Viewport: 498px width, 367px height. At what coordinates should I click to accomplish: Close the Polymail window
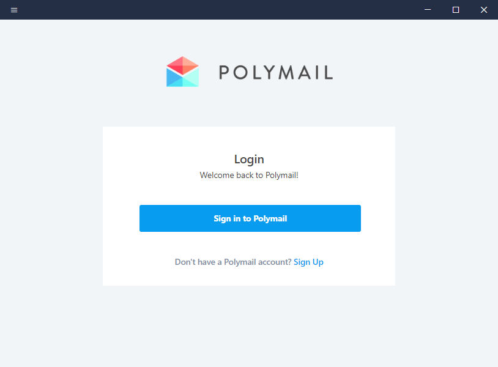click(x=484, y=10)
